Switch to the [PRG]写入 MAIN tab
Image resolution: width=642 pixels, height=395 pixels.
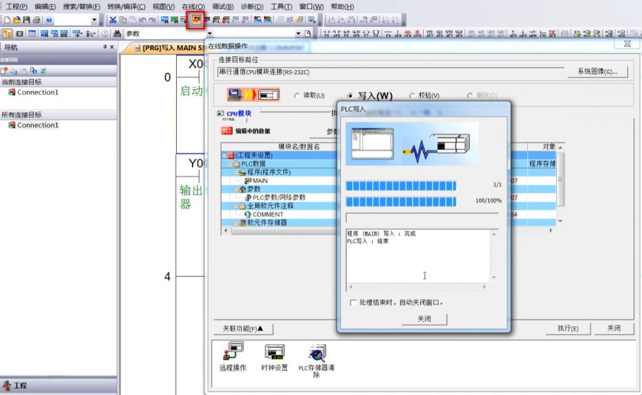point(169,48)
